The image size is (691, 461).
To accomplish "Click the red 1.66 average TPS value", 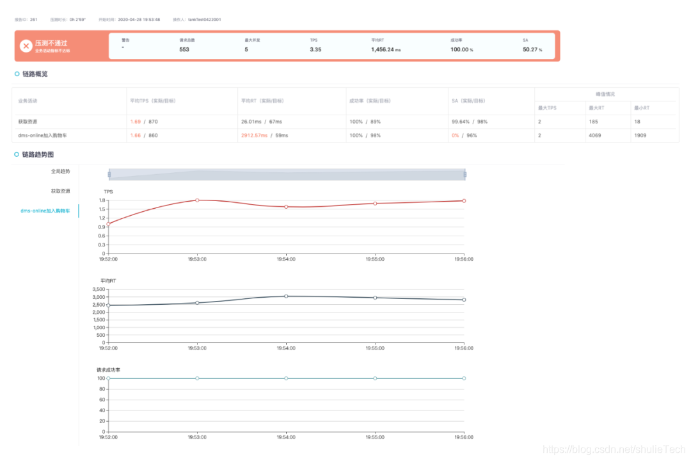I will pos(135,136).
